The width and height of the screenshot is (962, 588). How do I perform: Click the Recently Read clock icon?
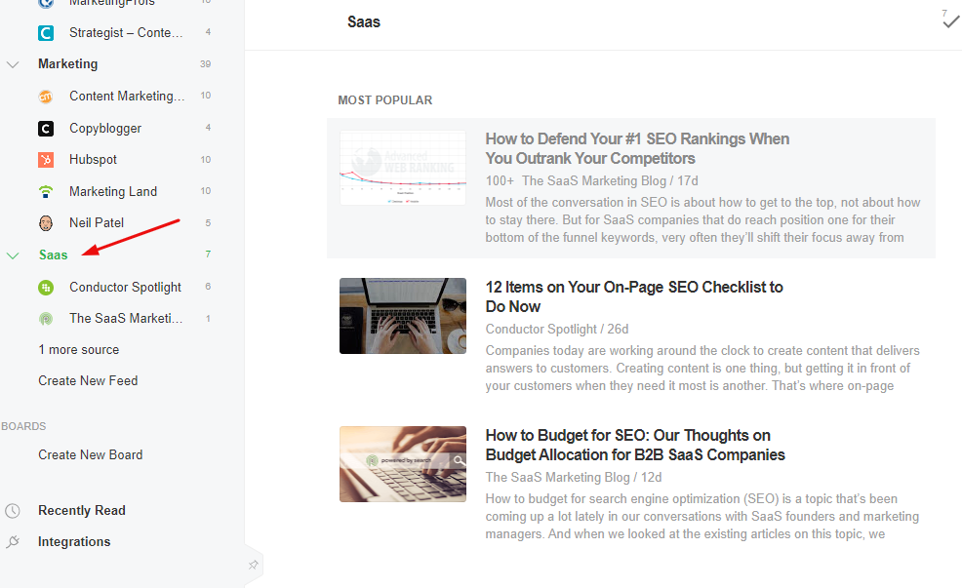point(13,511)
